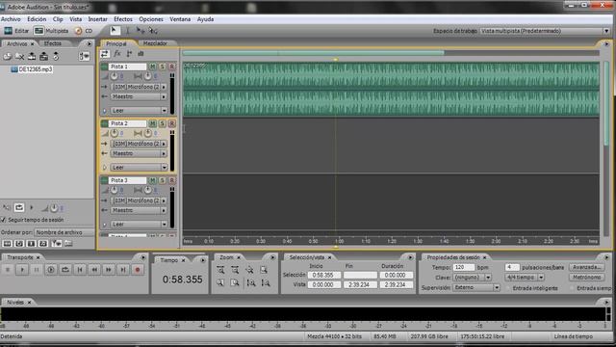Viewport: 616px width, 347px height.
Task: Open the CD view
Action: click(x=84, y=31)
